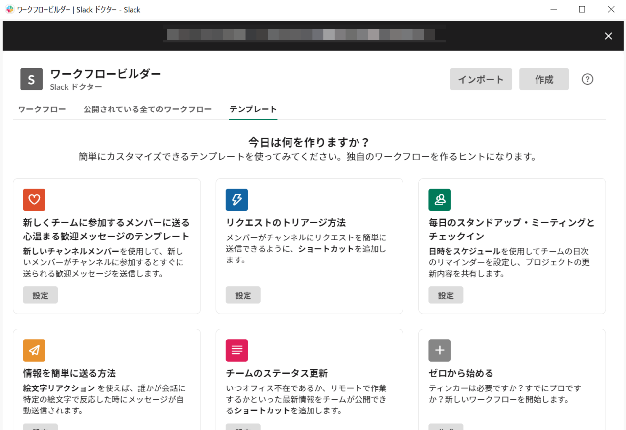626x430 pixels.
Task: Click the ワークフロービルダー page title
Action: point(106,74)
